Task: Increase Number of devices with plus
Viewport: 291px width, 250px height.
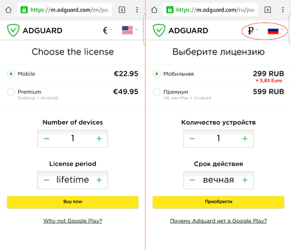Action: click(x=99, y=139)
